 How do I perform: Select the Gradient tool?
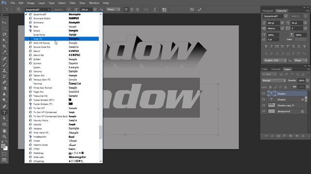[4, 88]
